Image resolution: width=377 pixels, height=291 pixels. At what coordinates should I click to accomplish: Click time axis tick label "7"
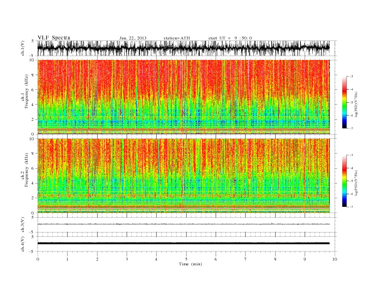point(246,259)
